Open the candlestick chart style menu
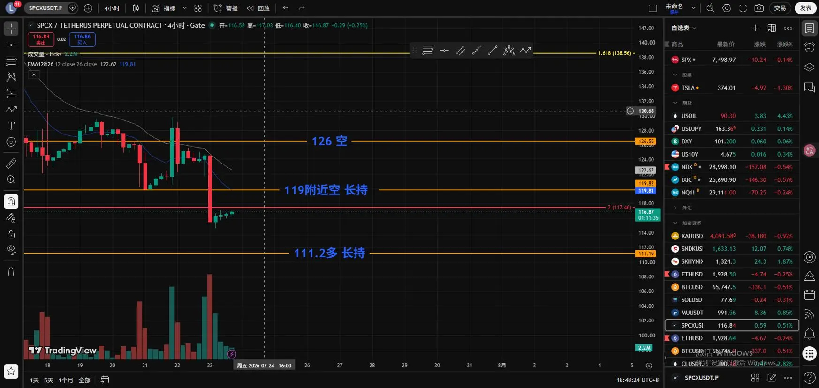This screenshot has width=819, height=388. tap(136, 8)
